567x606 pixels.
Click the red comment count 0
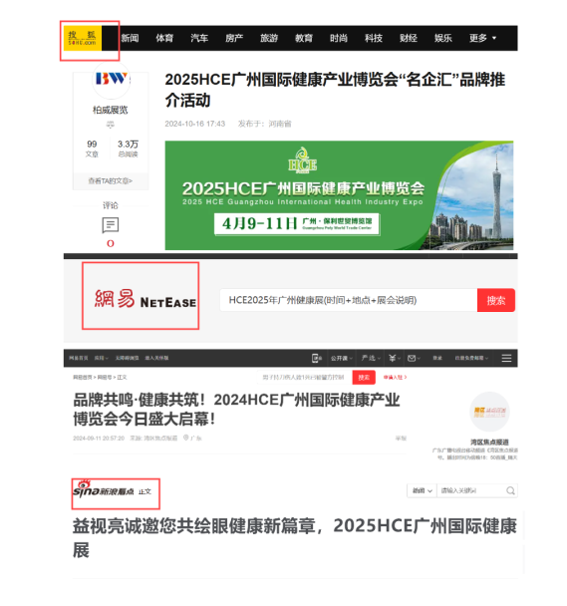click(x=111, y=243)
